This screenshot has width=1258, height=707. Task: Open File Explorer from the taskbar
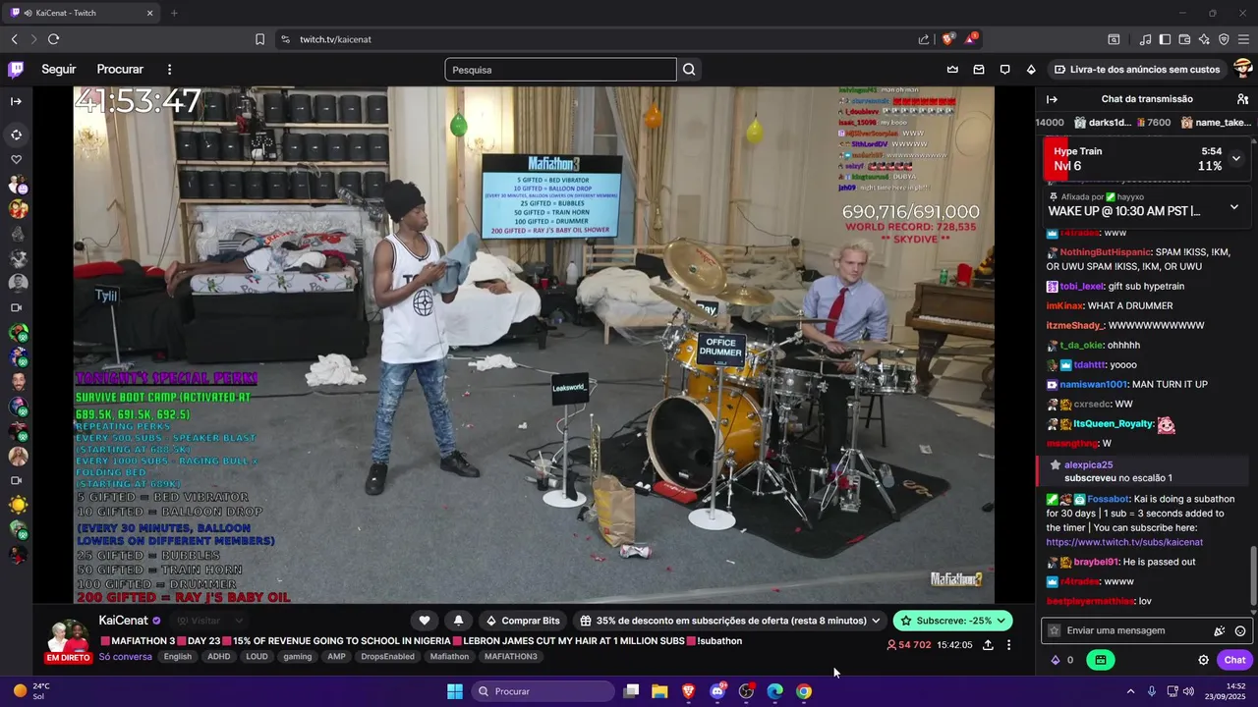point(659,691)
